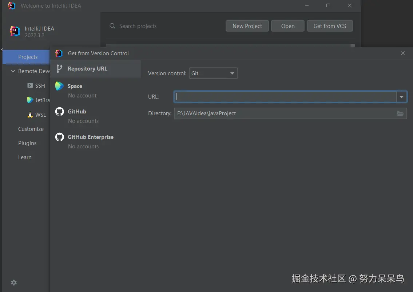This screenshot has height=292, width=413.
Task: Click the 'No account' text under Space
Action: tap(82, 96)
